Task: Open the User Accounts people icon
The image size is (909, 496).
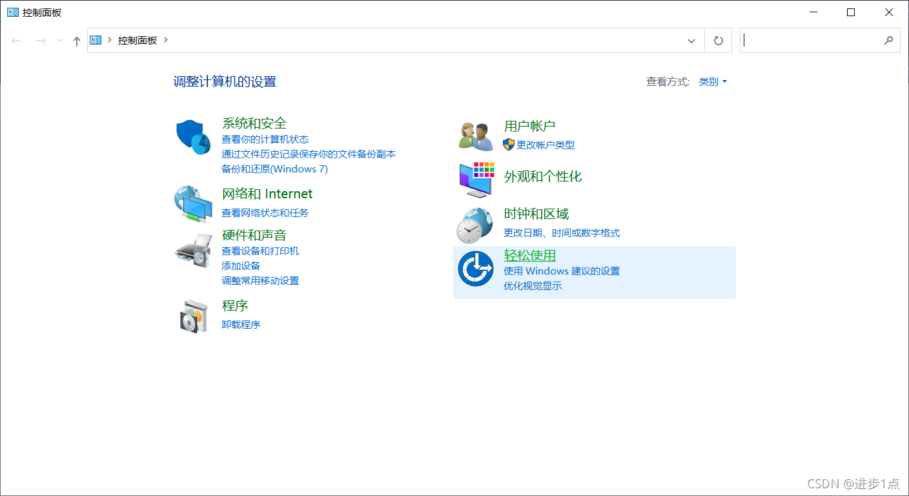Action: point(476,136)
